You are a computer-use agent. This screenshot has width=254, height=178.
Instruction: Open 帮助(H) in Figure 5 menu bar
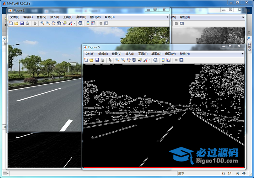(x=184, y=54)
